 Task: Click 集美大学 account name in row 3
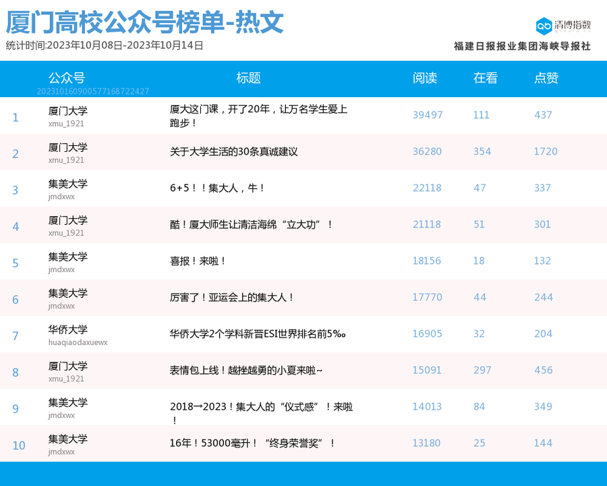(67, 184)
